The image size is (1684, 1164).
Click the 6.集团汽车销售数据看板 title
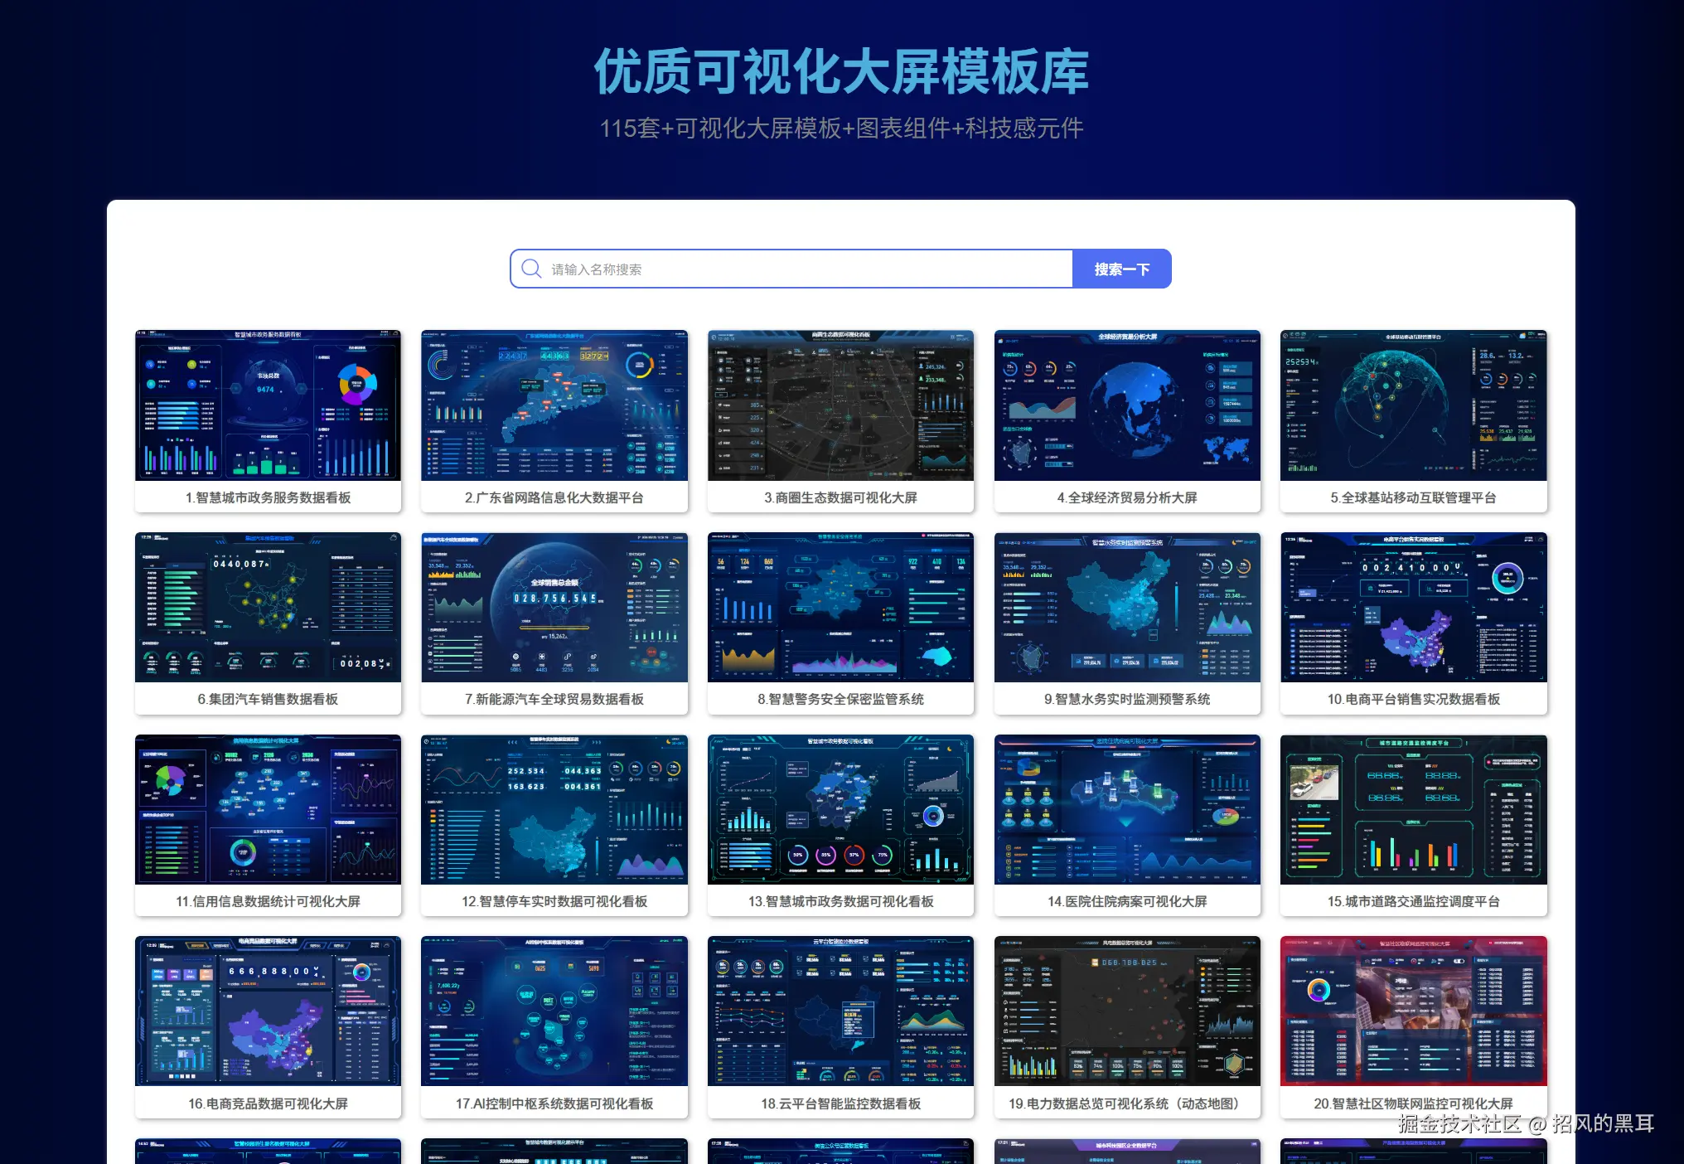coord(268,699)
